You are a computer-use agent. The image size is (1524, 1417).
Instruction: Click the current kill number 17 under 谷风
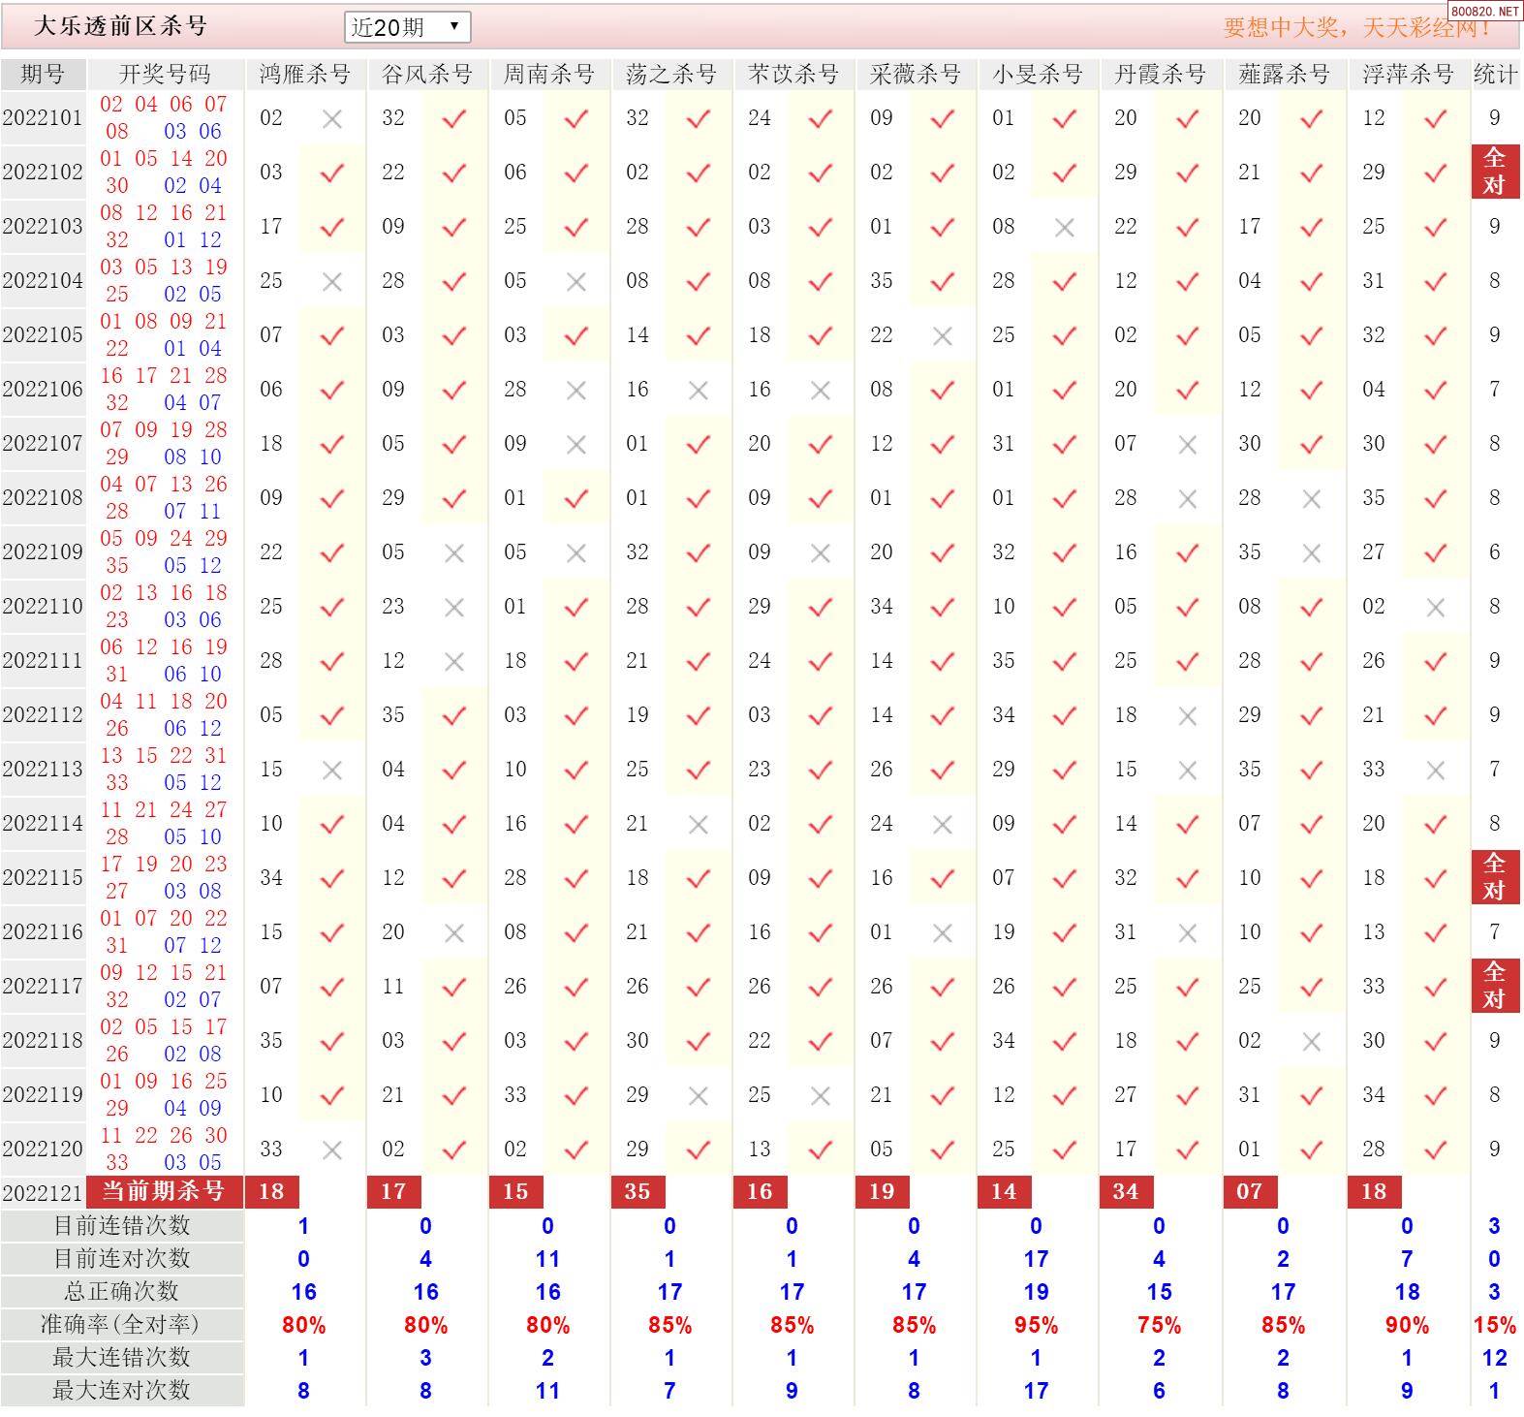pyautogui.click(x=394, y=1191)
